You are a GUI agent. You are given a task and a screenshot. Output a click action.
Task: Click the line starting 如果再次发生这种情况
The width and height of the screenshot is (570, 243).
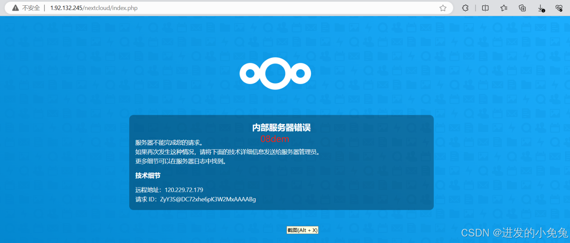pos(227,152)
